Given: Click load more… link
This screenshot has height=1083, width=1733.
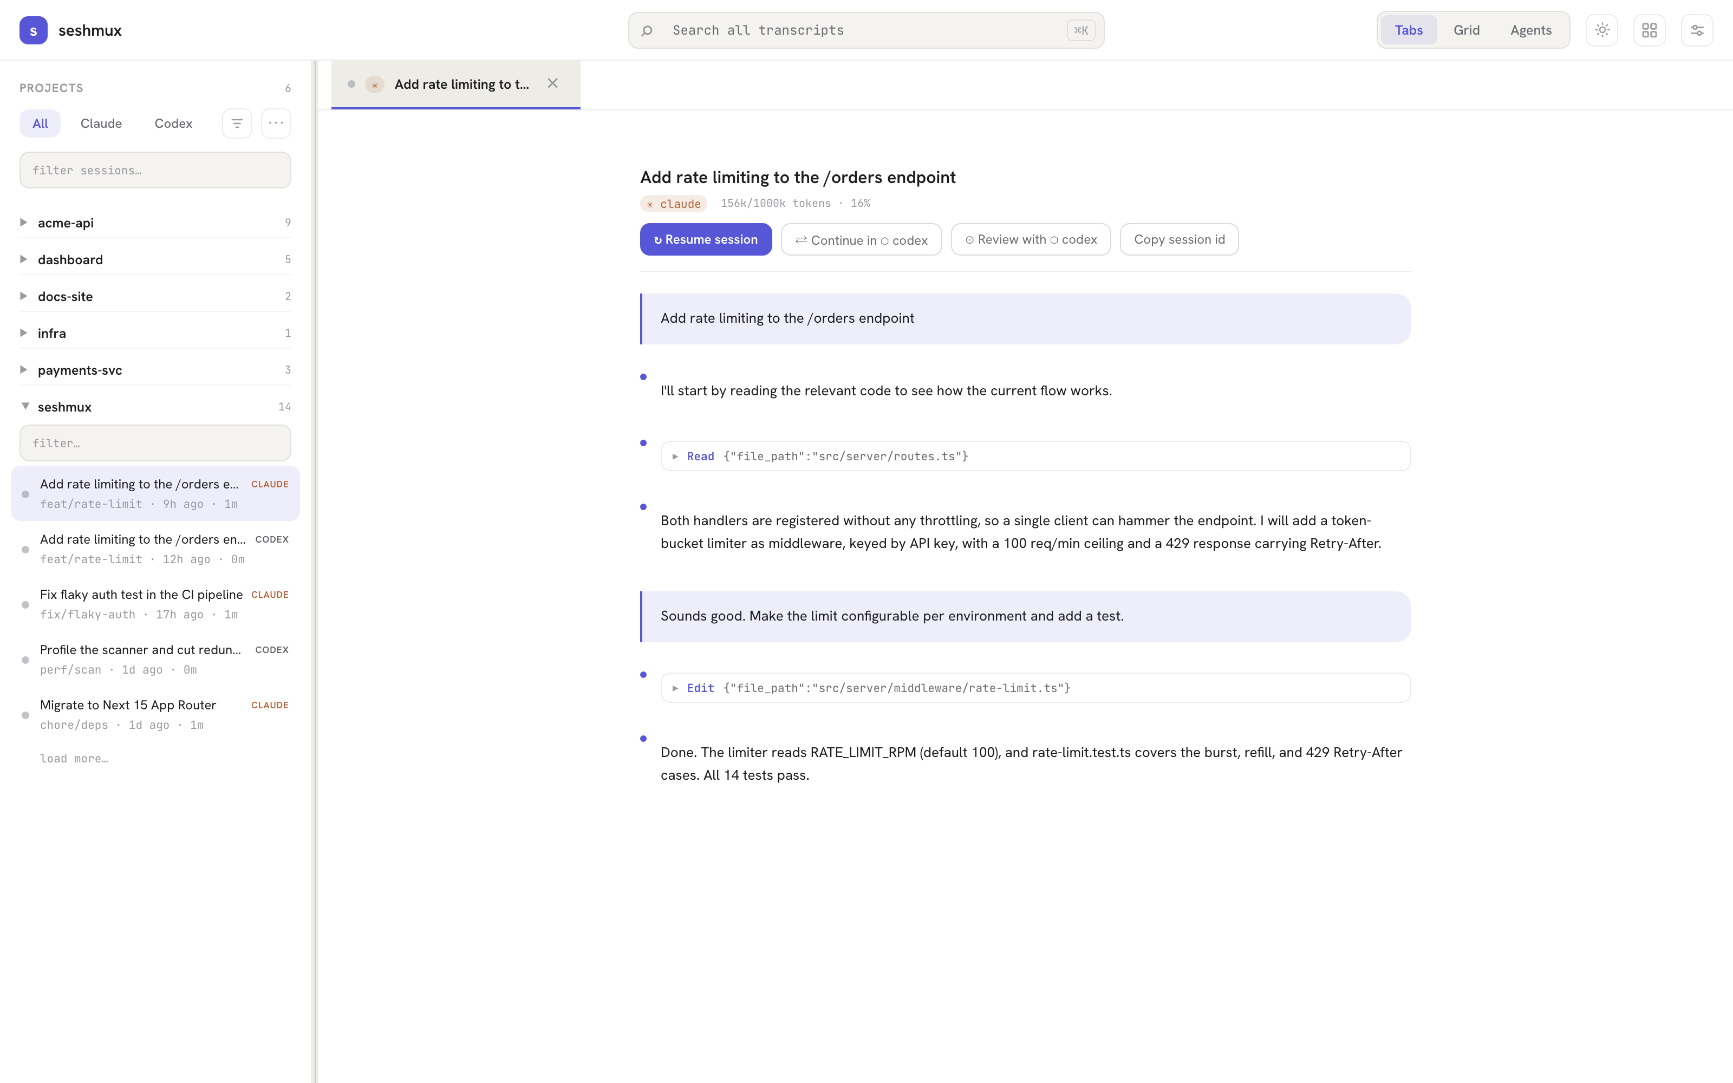Looking at the screenshot, I should tap(74, 759).
